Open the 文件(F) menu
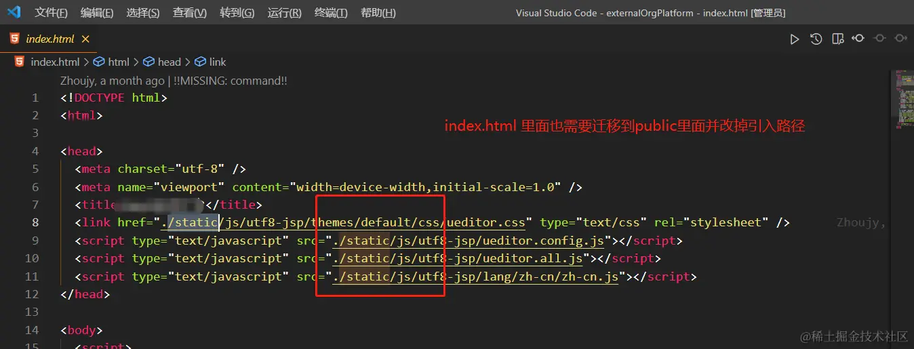 tap(52, 13)
